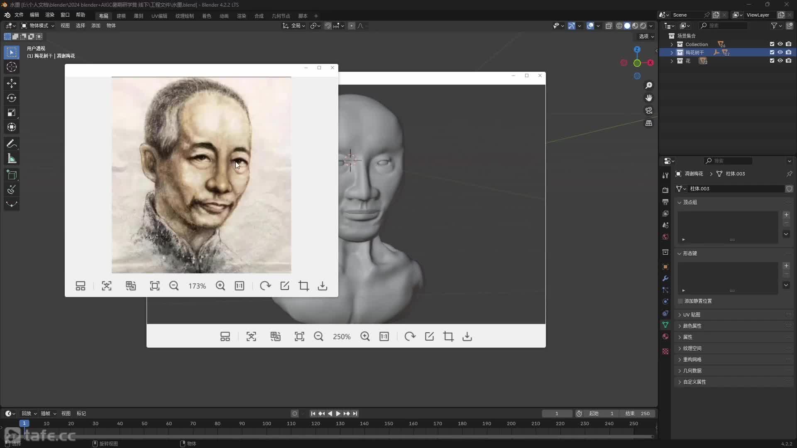
Task: Play the timeline animation
Action: (x=338, y=414)
